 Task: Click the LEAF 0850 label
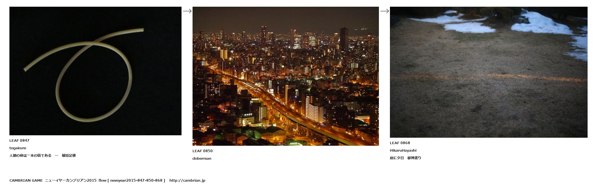[x=202, y=151]
